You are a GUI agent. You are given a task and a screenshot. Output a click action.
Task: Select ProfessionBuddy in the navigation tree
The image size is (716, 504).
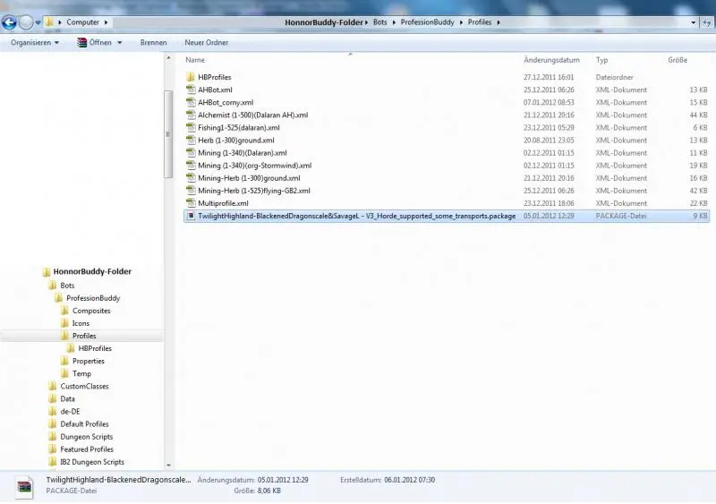point(93,298)
